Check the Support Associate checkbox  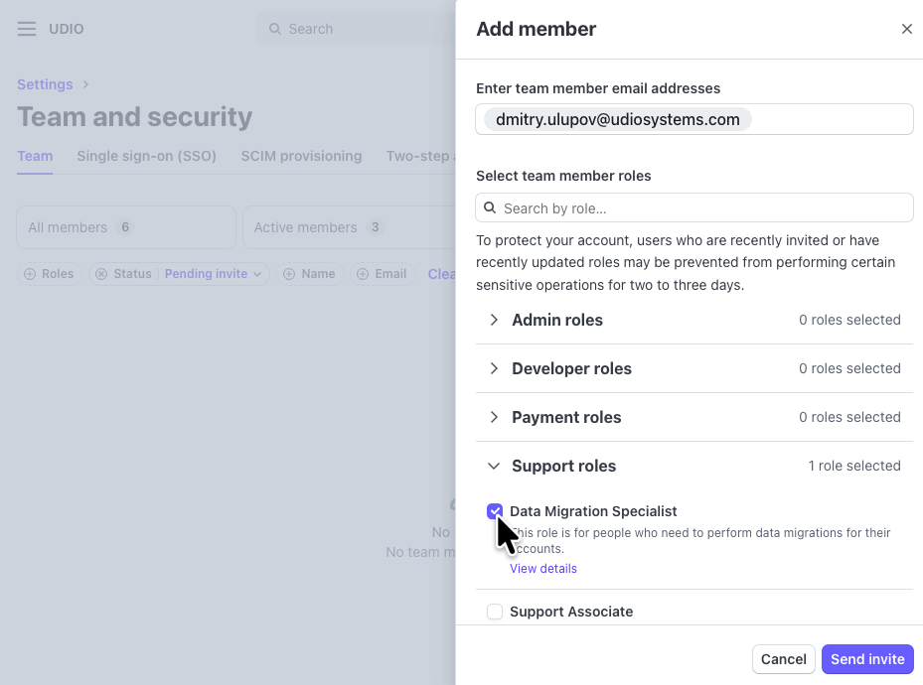click(495, 612)
